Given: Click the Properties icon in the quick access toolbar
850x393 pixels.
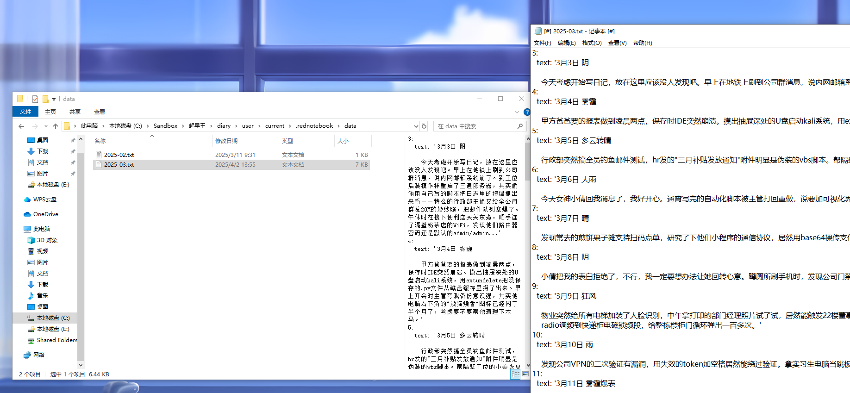Looking at the screenshot, I should [35, 99].
